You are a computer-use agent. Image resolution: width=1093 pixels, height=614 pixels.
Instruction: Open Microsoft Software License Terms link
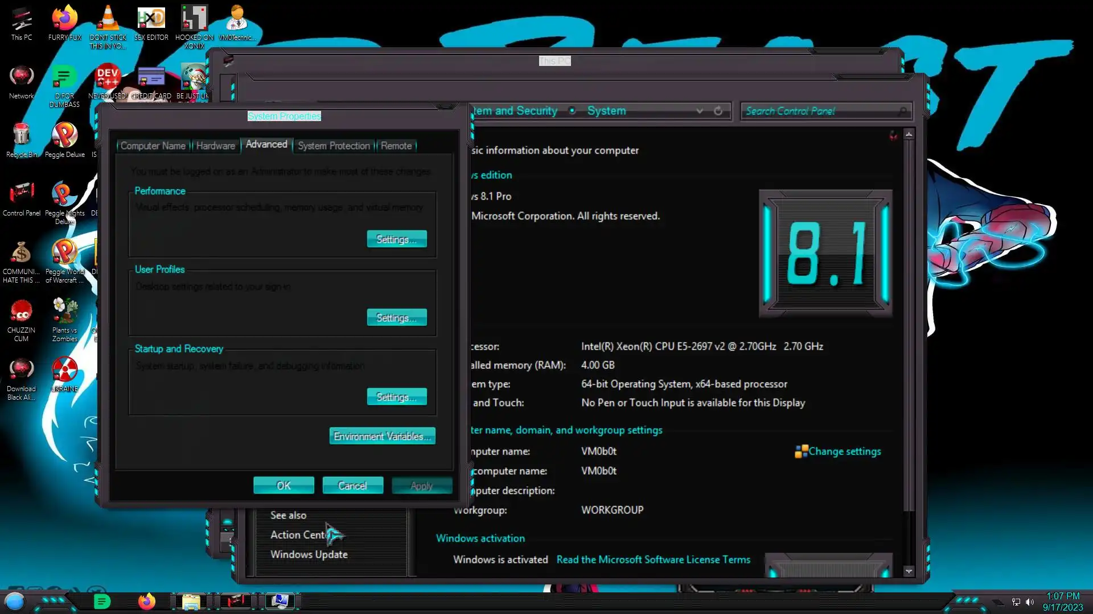pos(653,559)
